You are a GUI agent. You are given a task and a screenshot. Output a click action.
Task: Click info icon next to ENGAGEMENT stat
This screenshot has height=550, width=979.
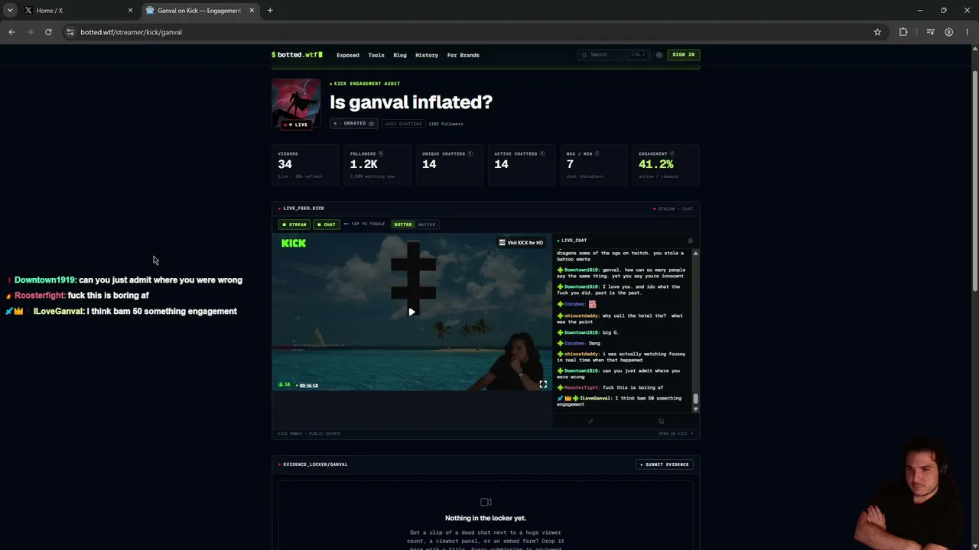(672, 154)
